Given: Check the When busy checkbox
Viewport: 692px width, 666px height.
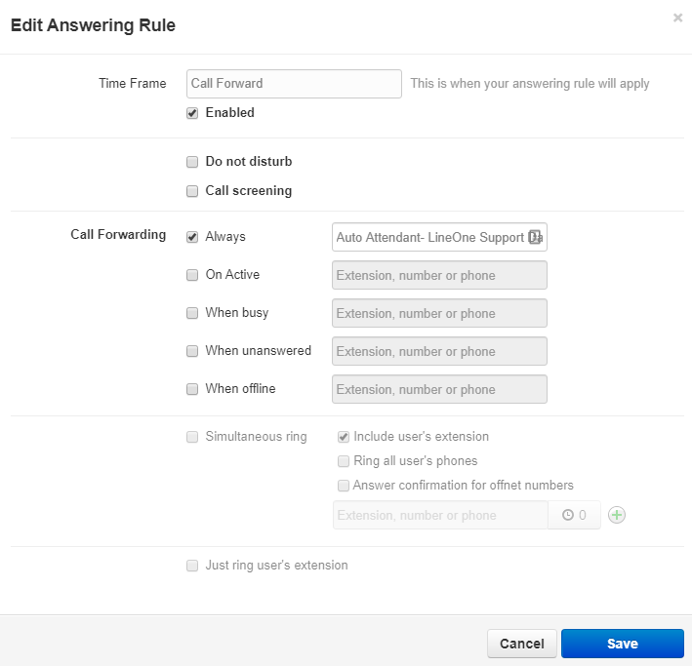Looking at the screenshot, I should (192, 313).
